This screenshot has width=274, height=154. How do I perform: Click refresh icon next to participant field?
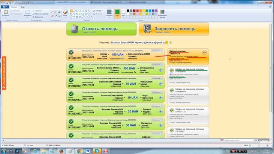(x=170, y=42)
